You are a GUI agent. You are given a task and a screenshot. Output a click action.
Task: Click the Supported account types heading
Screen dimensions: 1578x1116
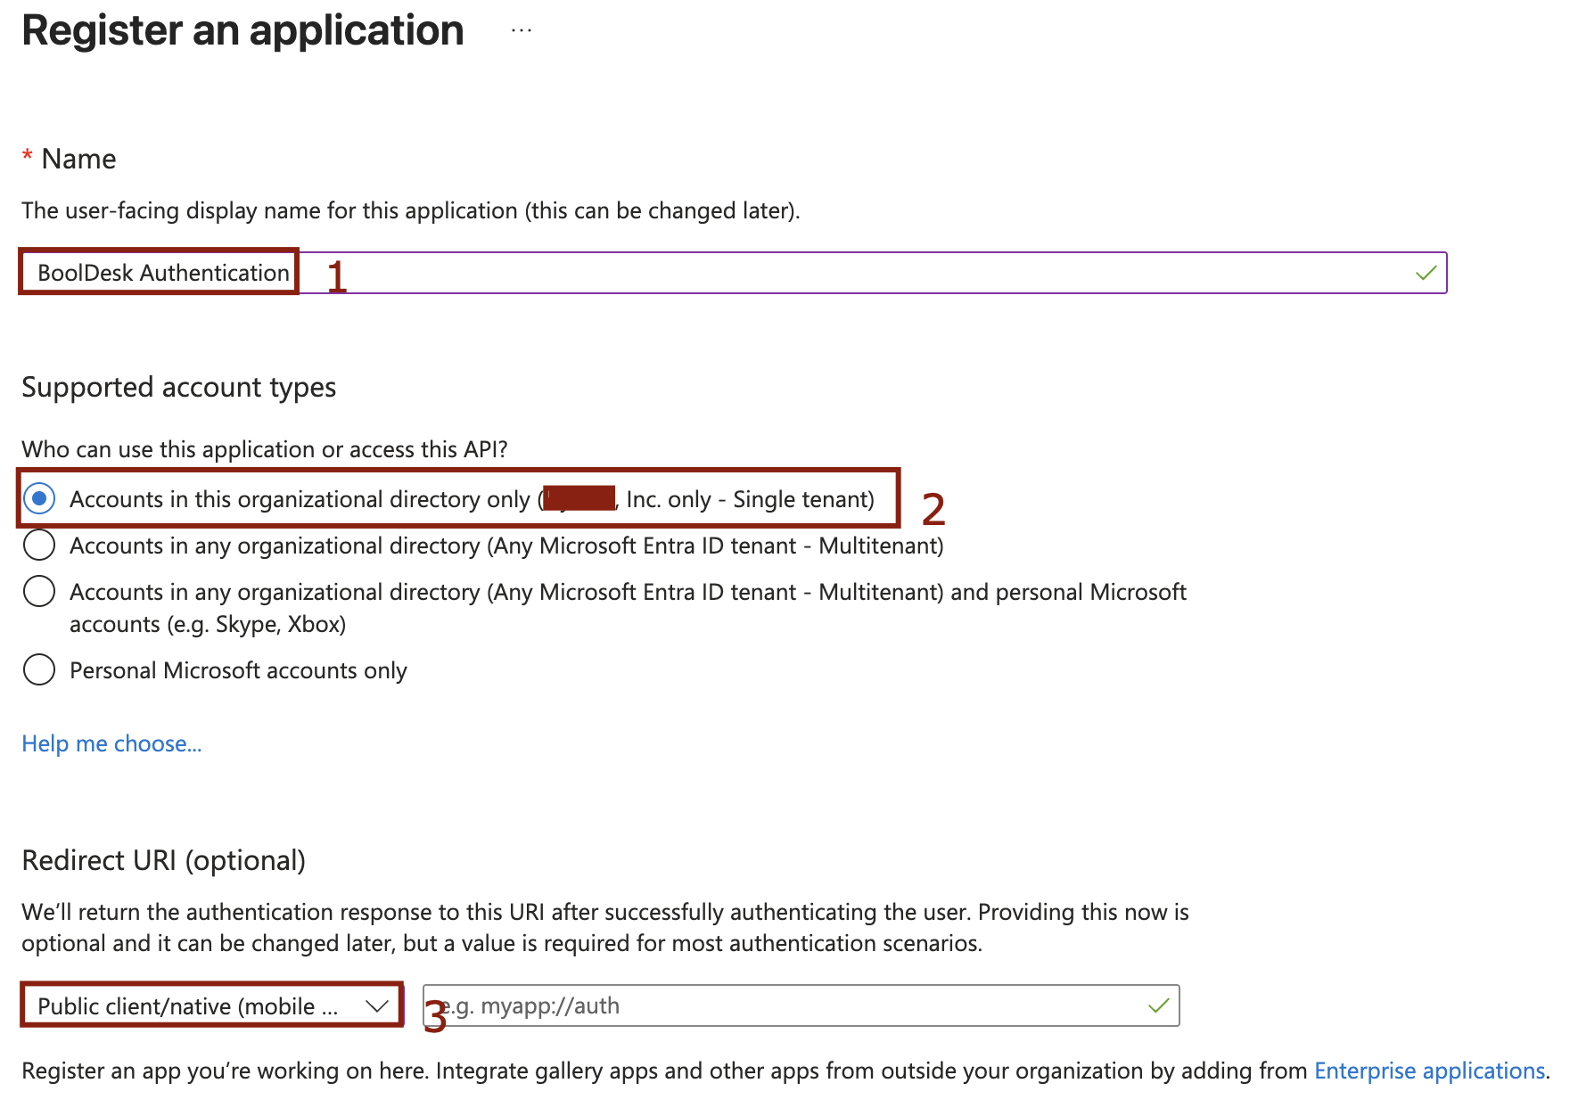(178, 387)
